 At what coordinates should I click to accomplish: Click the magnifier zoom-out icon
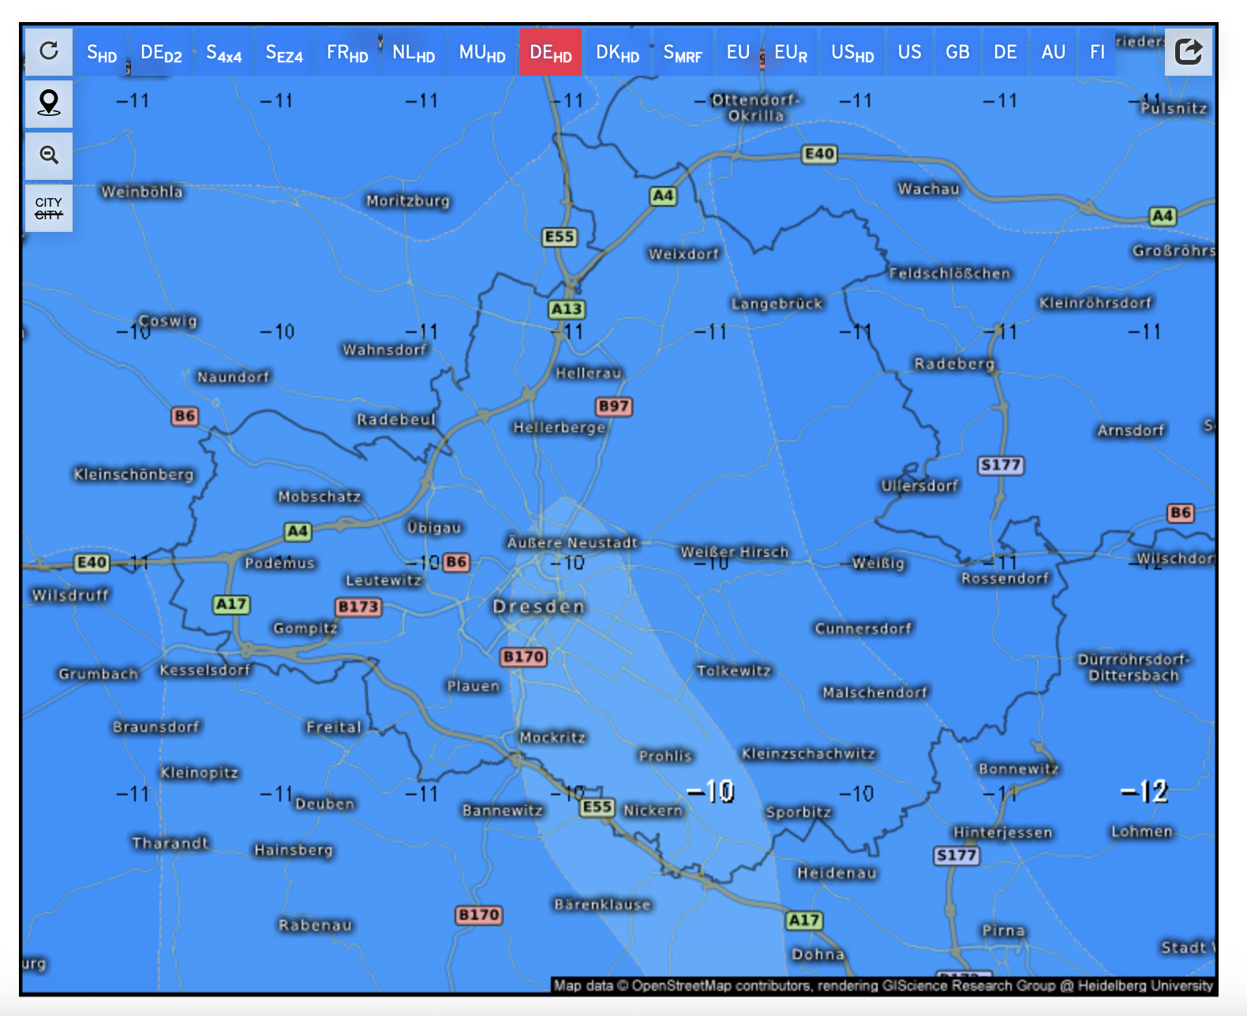coord(49,155)
